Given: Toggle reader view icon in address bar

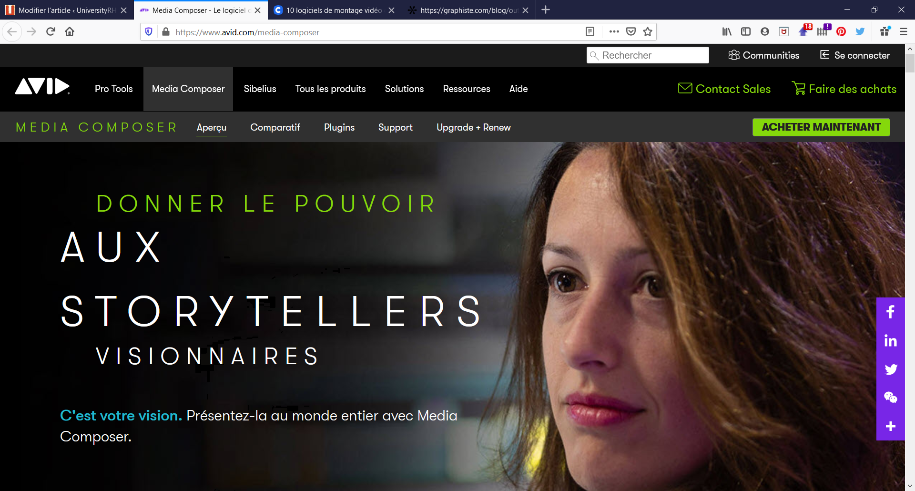Looking at the screenshot, I should tap(590, 32).
